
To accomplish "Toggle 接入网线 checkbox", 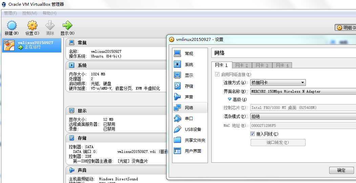I will [x=252, y=134].
